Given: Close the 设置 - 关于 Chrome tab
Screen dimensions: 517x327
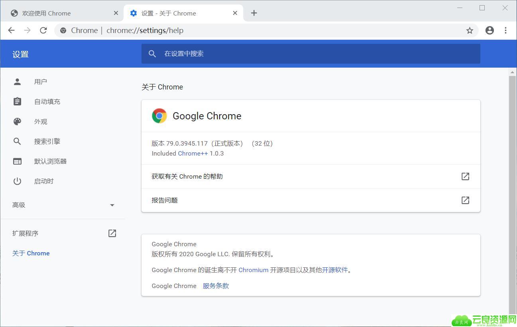Looking at the screenshot, I should point(235,13).
